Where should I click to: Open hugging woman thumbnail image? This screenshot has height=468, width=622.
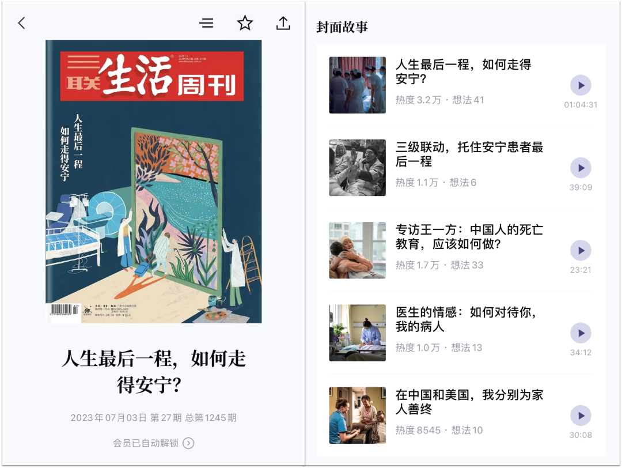coord(358,250)
